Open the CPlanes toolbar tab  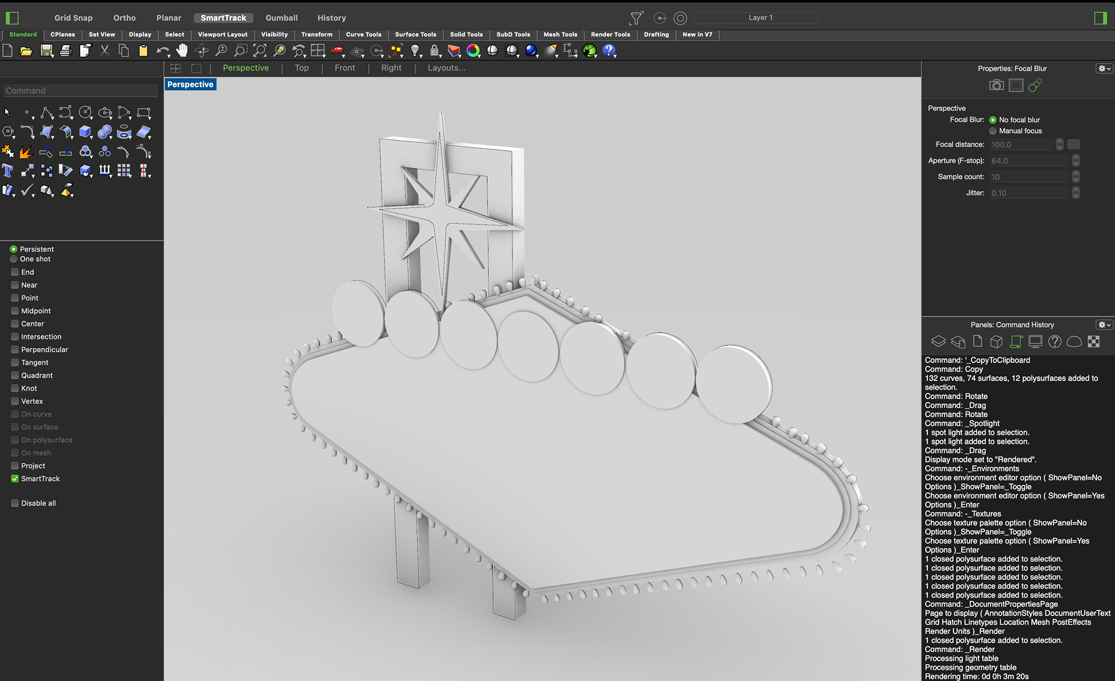pos(63,35)
